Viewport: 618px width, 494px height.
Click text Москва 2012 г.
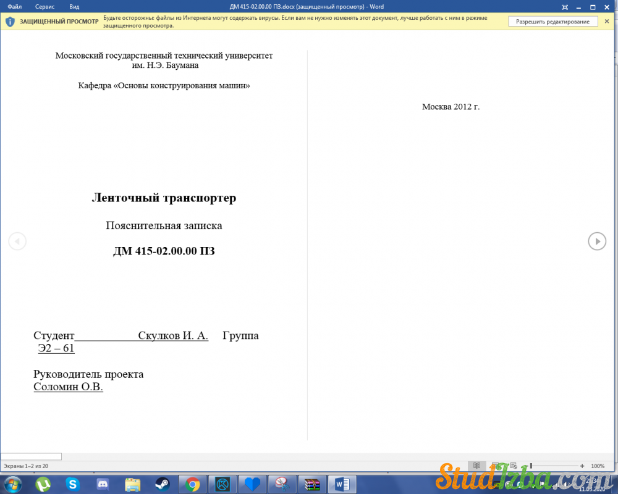[x=451, y=107]
